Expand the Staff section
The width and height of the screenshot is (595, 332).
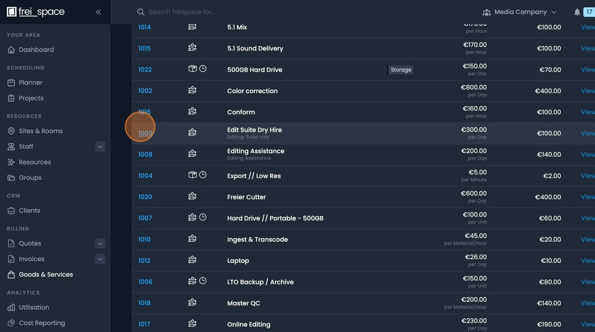pos(100,147)
